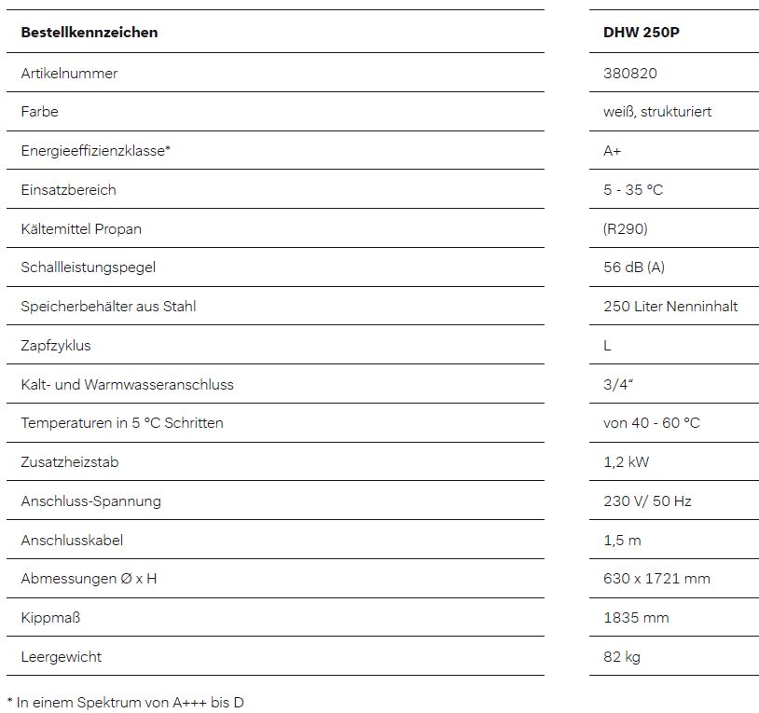
Task: Click the R290 refrigerant value
Action: click(x=625, y=229)
